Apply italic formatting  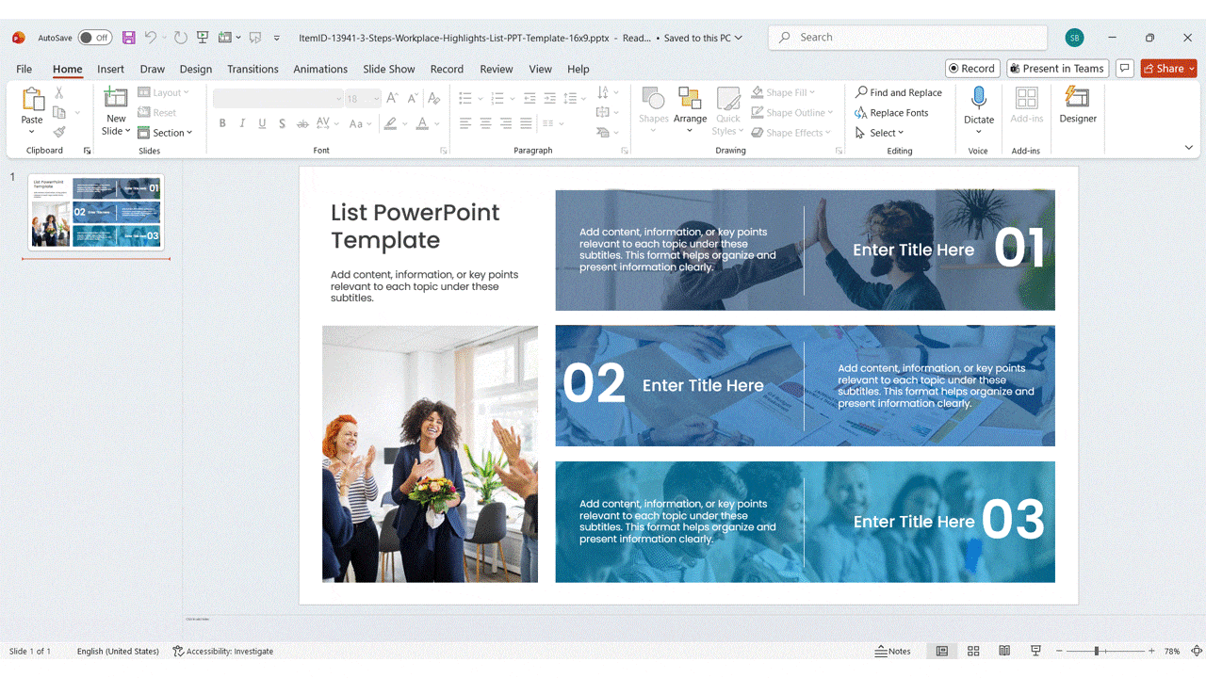coord(242,122)
